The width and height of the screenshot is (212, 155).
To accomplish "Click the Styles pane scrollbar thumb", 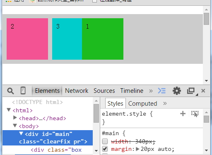I will coord(206,119).
